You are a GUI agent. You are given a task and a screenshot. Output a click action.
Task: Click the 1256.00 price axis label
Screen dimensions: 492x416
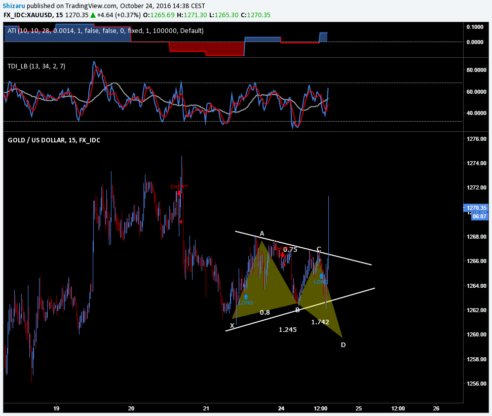click(477, 384)
